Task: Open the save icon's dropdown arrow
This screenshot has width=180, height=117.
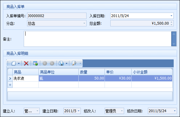Action: coord(66,63)
